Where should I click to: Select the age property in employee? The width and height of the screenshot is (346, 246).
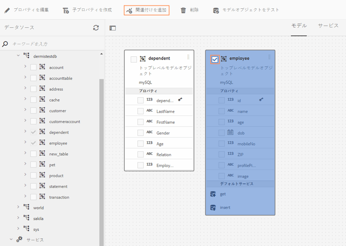coord(240,122)
